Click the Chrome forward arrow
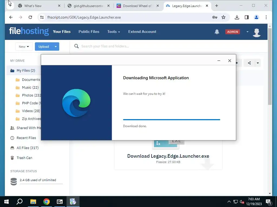Screen dimensions: 277x207 coord(21,17)
